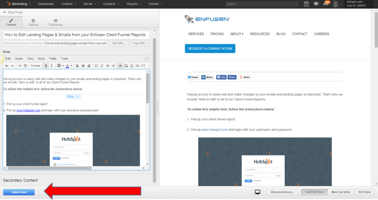This screenshot has height=200, width=378.
Task: Toggle the insert link button
Action: click(120, 66)
